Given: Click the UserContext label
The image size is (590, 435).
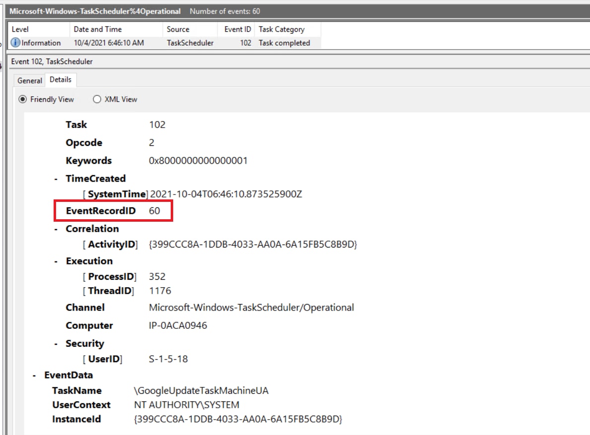Looking at the screenshot, I should pos(81,405).
